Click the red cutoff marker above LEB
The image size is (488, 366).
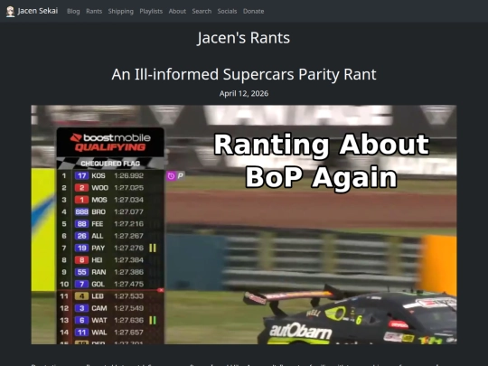point(161,290)
